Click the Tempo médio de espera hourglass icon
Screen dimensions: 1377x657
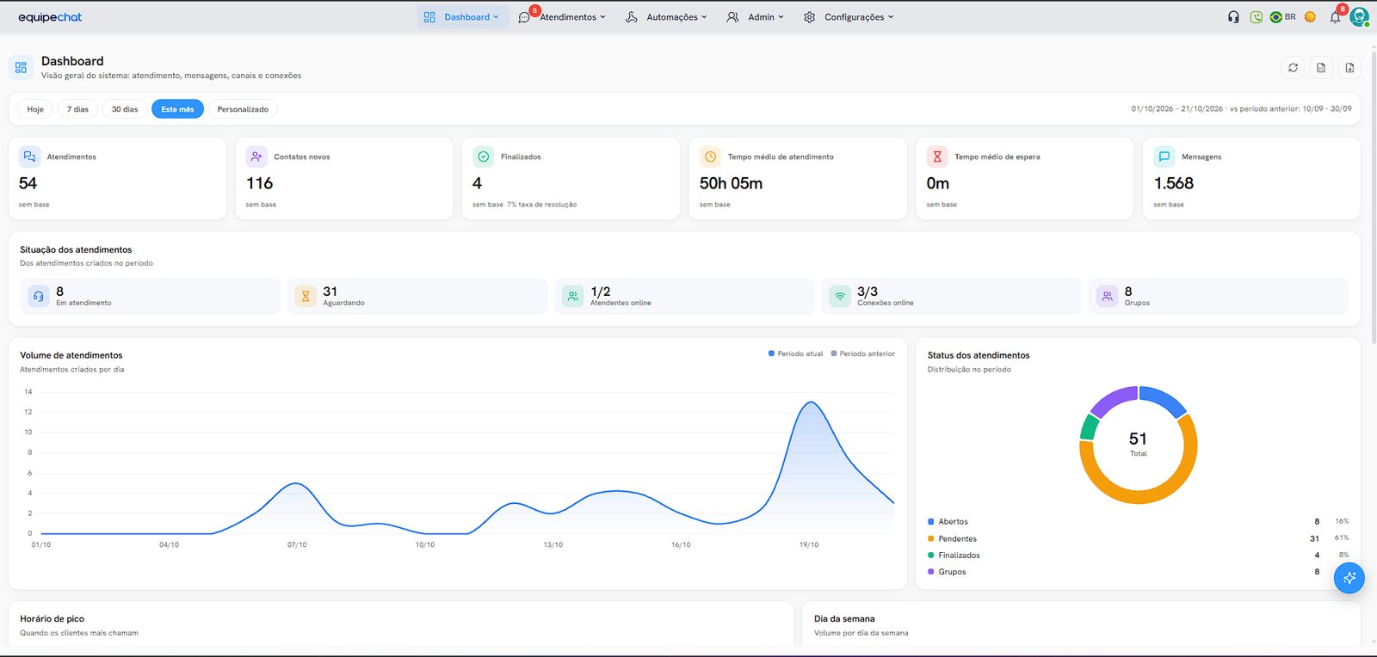coord(937,157)
